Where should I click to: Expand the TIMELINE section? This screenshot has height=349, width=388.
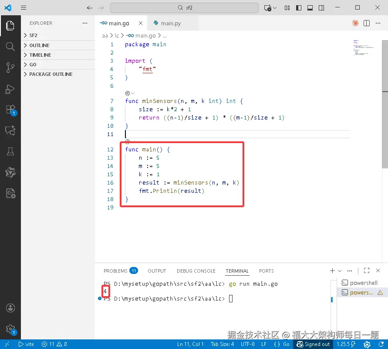coord(58,55)
